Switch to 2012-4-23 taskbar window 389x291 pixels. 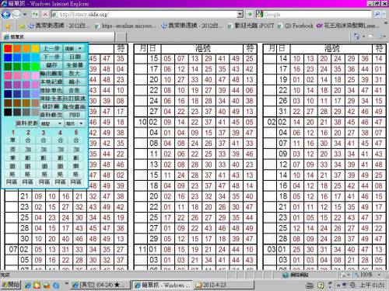click(211, 285)
